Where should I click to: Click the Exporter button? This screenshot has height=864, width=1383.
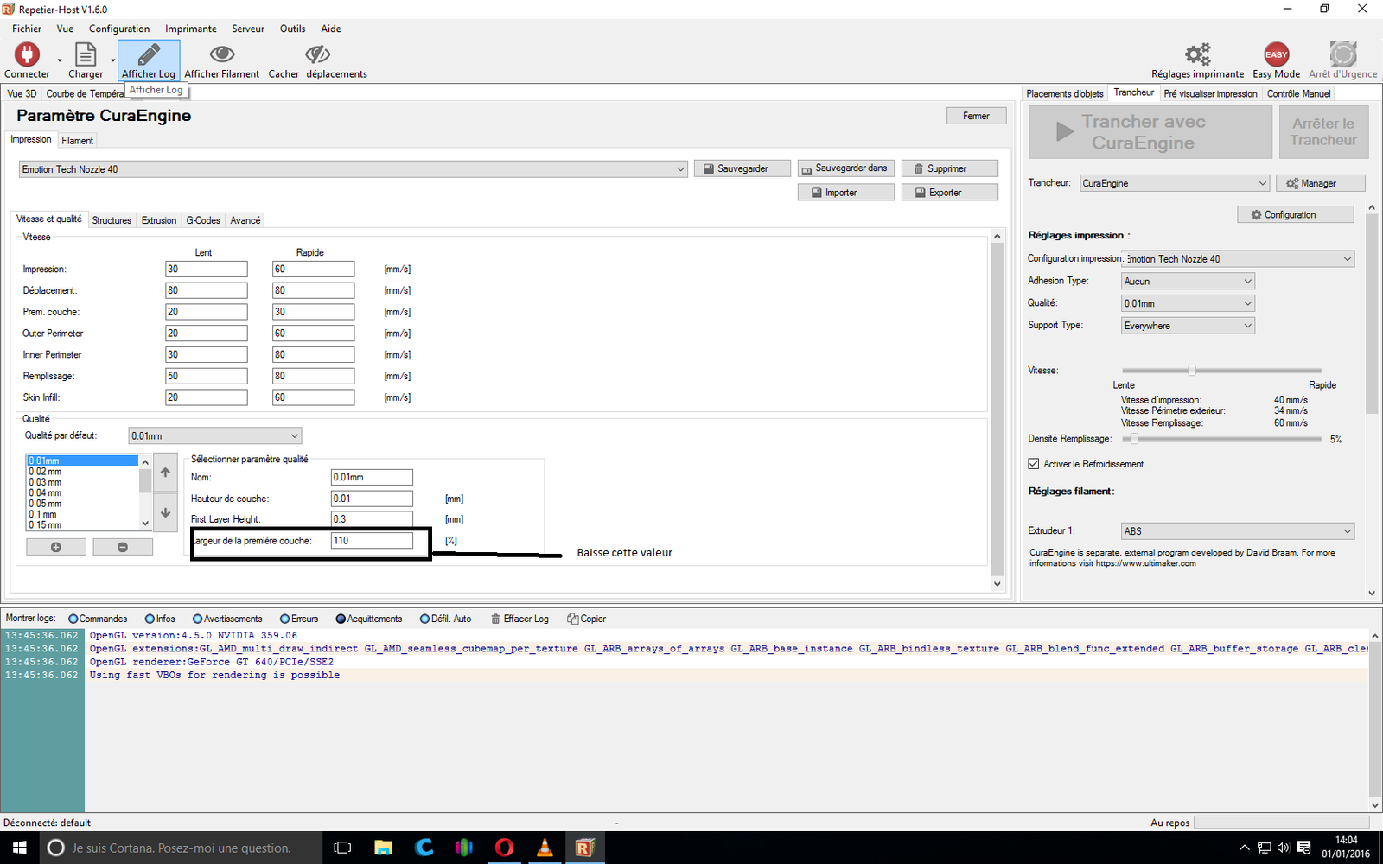click(950, 193)
